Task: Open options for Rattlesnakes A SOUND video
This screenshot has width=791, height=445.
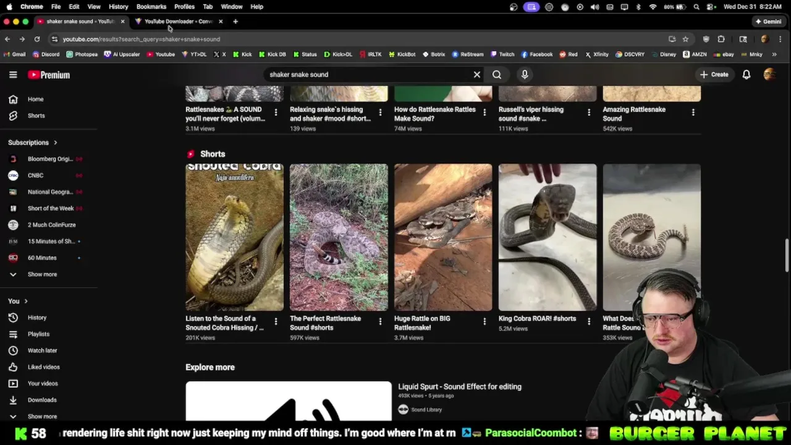Action: [x=276, y=112]
